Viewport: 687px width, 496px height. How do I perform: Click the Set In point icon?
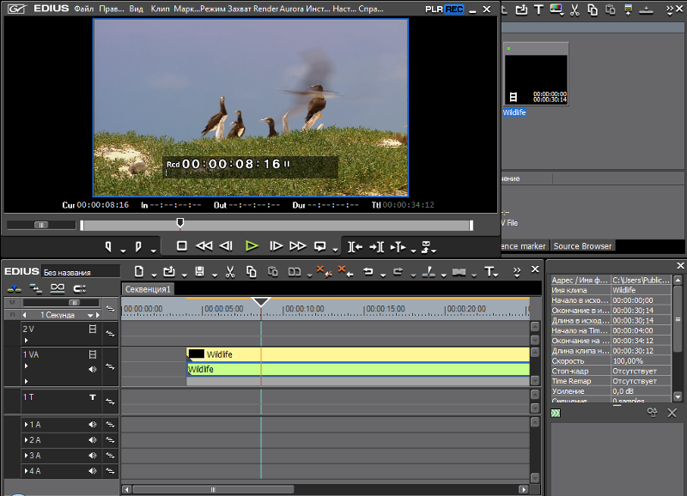109,246
